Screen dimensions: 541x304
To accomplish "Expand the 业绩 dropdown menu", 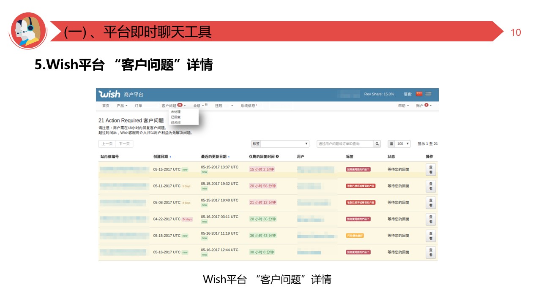I will [x=199, y=106].
